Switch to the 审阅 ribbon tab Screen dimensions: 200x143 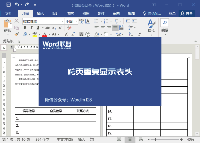coord(116,13)
